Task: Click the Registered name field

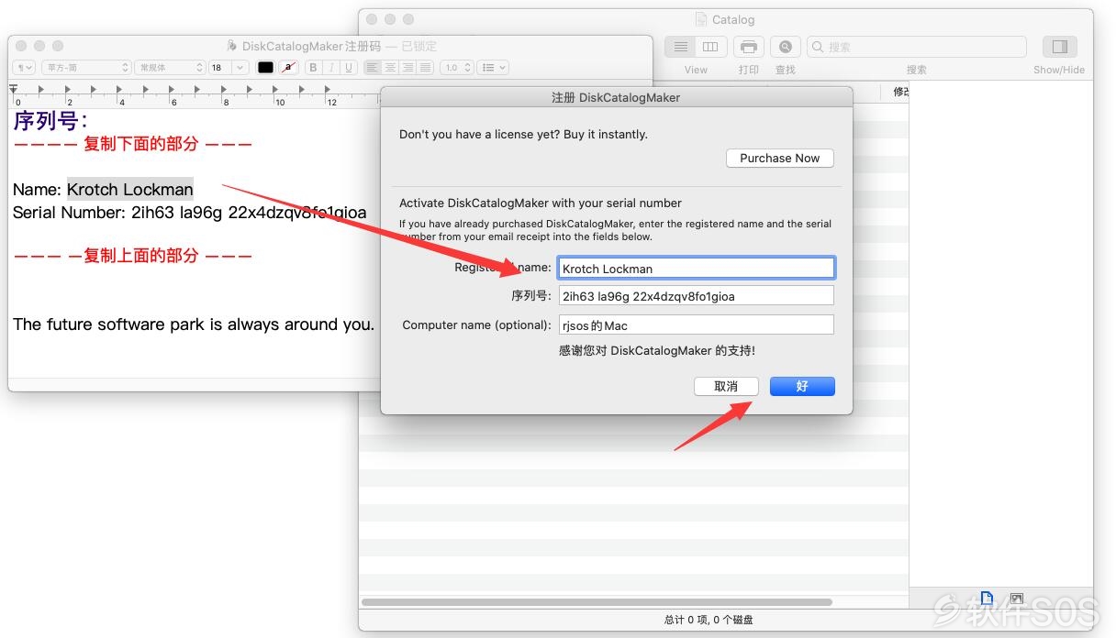Action: click(696, 268)
